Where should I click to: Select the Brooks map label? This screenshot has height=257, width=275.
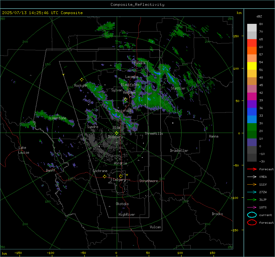click(x=217, y=214)
